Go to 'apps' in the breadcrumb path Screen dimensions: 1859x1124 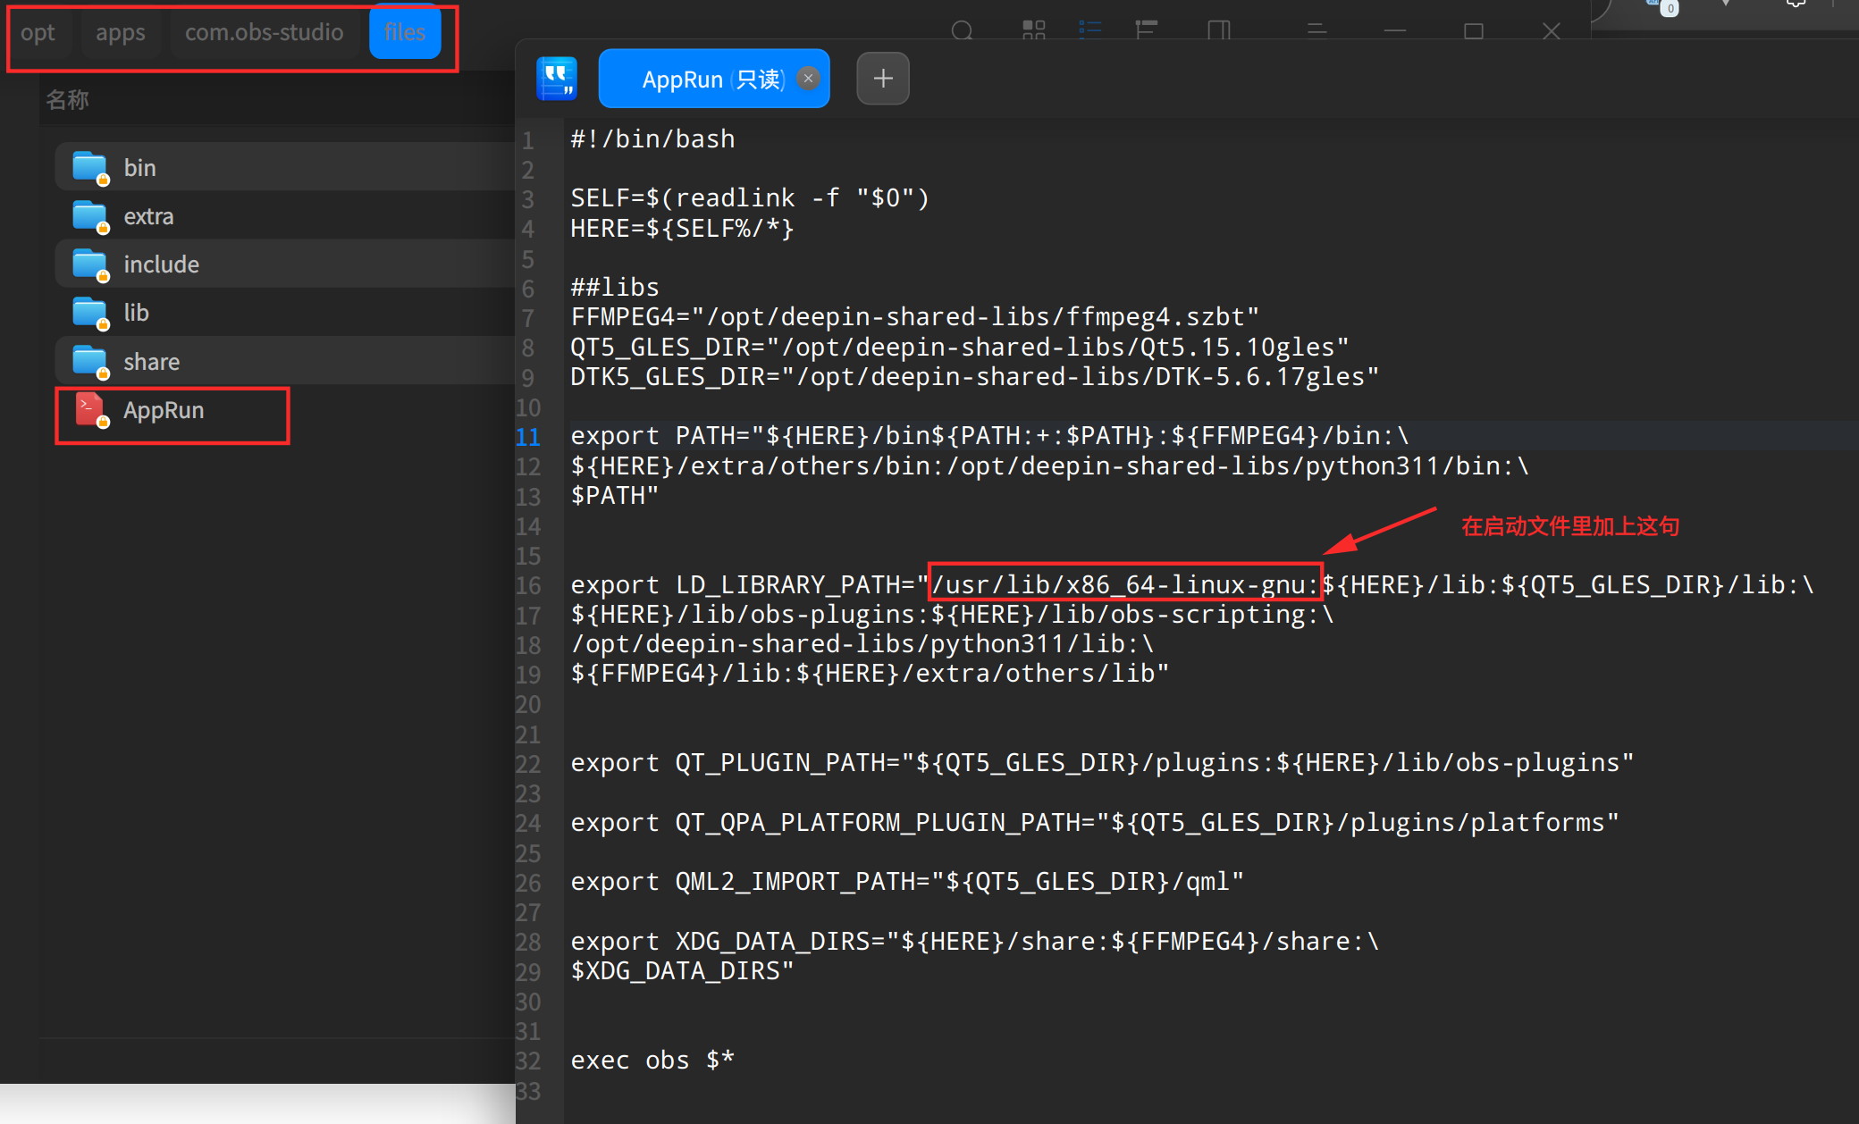click(121, 33)
